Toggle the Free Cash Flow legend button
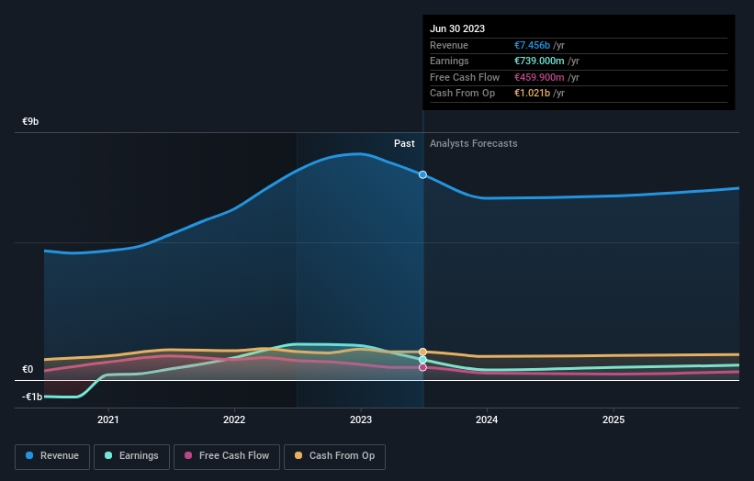754x481 pixels. point(227,456)
